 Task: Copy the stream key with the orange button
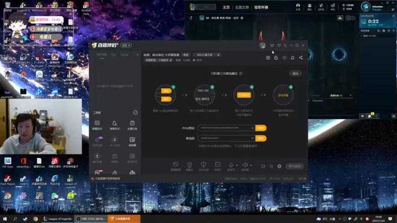(261, 138)
